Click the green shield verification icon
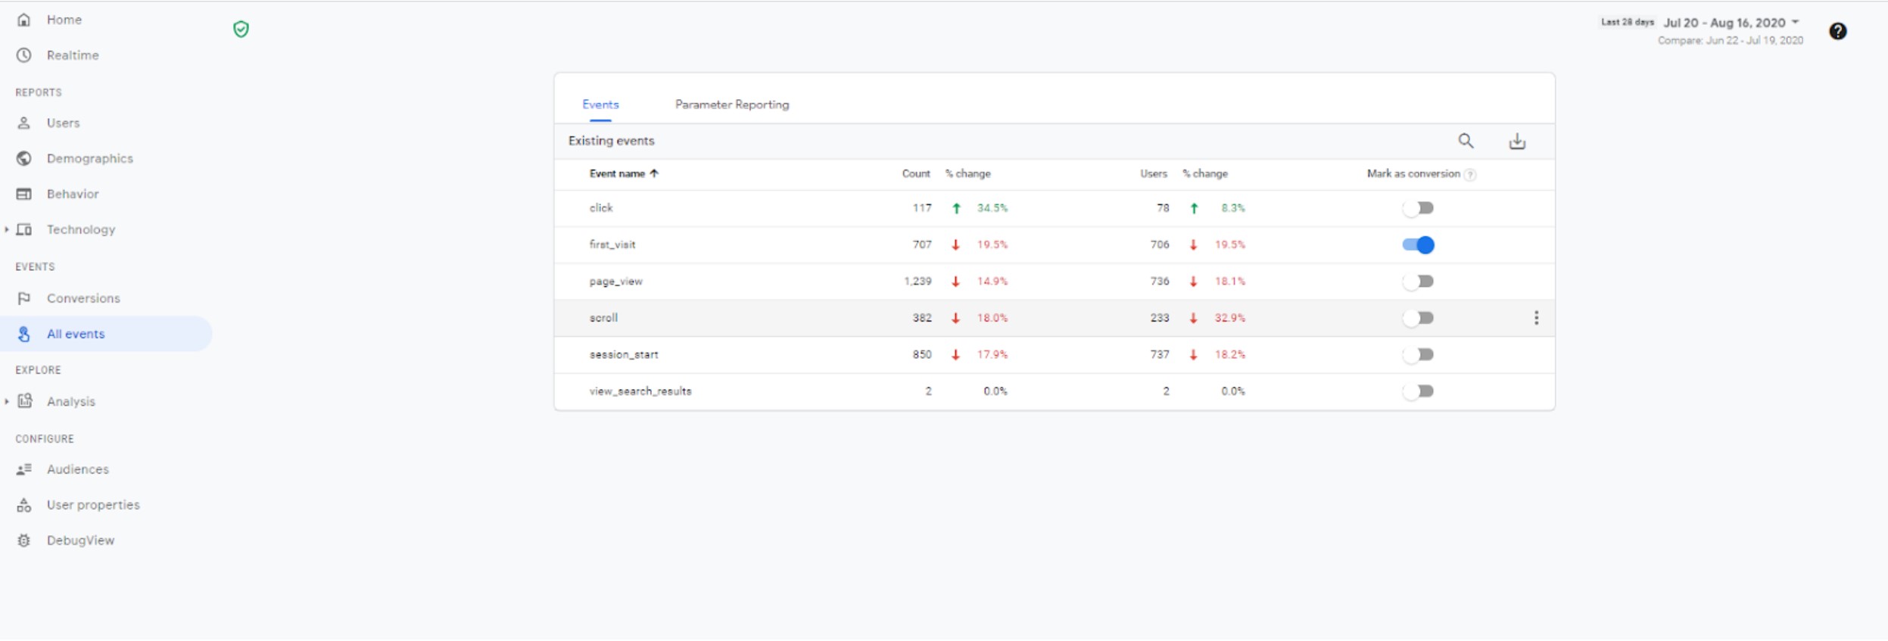This screenshot has width=1888, height=641. point(241,30)
